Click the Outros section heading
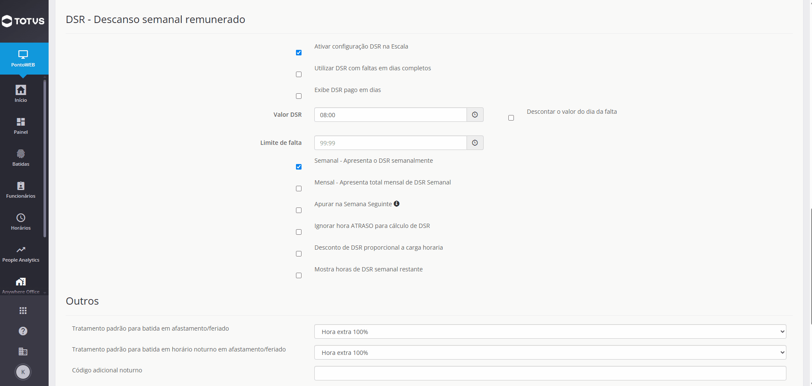 (x=82, y=301)
